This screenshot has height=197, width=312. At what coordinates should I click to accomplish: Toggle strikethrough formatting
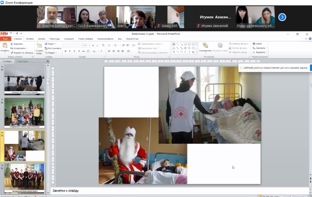[x=83, y=51]
